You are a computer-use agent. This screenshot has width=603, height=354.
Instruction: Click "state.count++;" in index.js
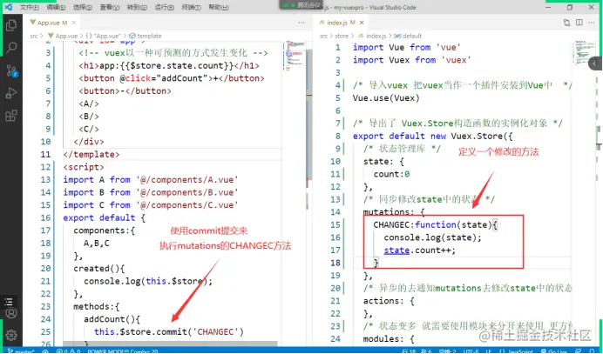pos(419,250)
